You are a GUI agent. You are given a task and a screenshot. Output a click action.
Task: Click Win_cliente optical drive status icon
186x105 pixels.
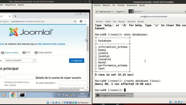click(x=51, y=103)
